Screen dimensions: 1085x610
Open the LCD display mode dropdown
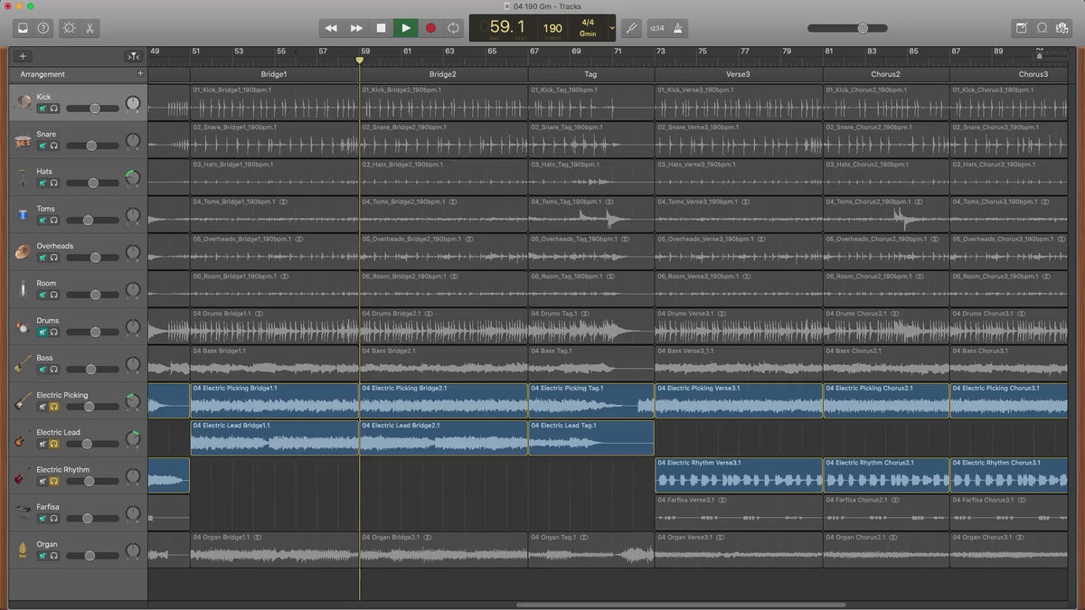[x=612, y=28]
